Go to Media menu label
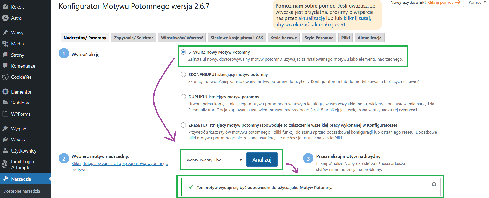This screenshot has height=198, width=489. pyautogui.click(x=17, y=44)
